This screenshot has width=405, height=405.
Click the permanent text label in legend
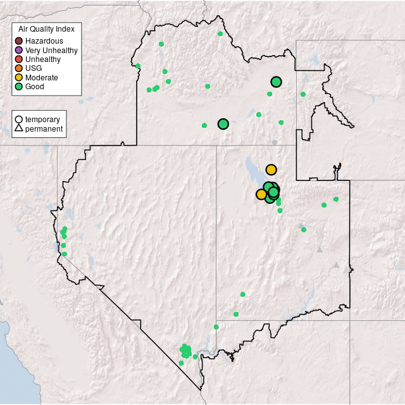[x=44, y=129]
